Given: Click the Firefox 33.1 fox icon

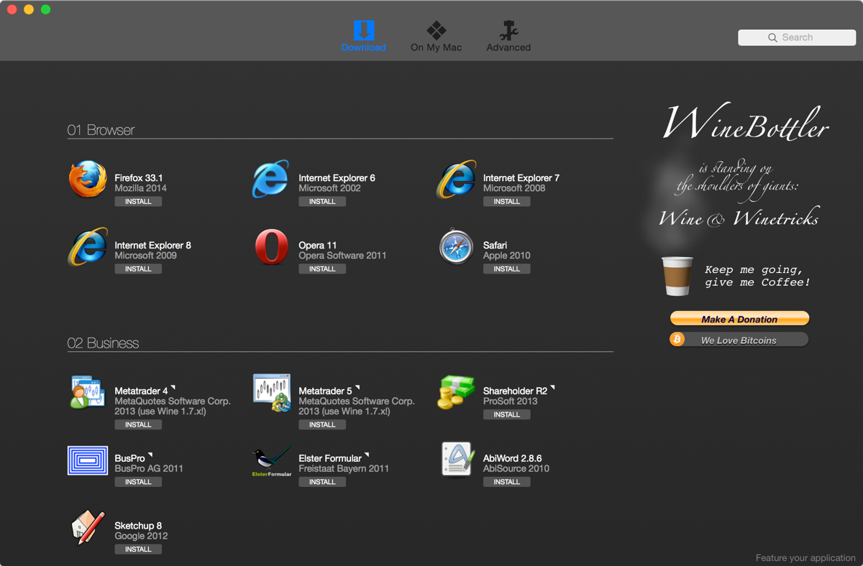Looking at the screenshot, I should 88,179.
